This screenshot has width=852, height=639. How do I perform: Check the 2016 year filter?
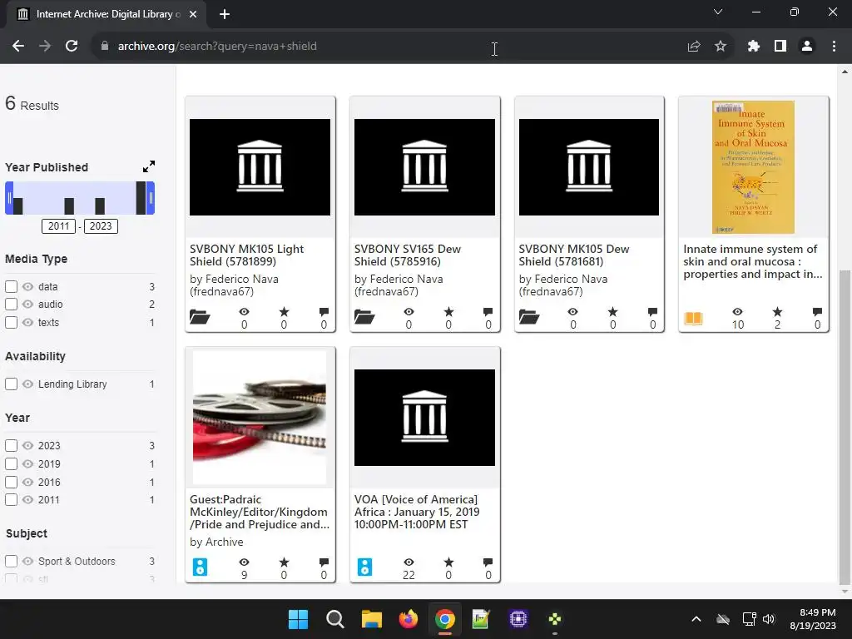click(11, 482)
